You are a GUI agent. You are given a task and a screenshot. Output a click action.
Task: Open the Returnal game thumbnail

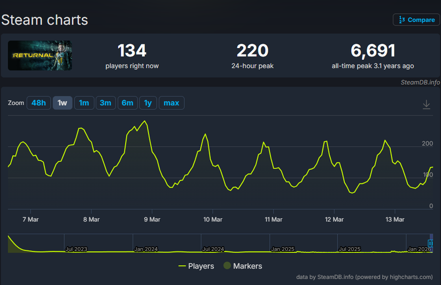pos(40,56)
